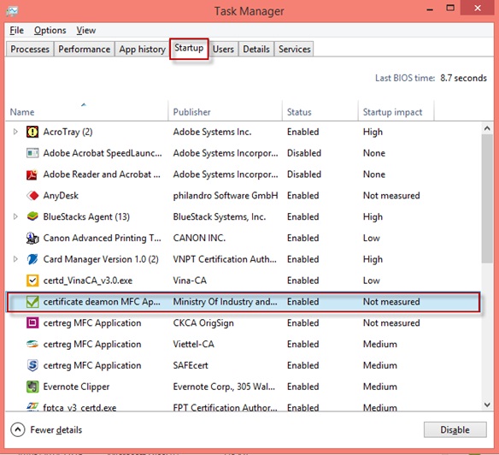Click publisher CKCA OrigSign
The height and width of the screenshot is (455, 499).
click(x=203, y=323)
